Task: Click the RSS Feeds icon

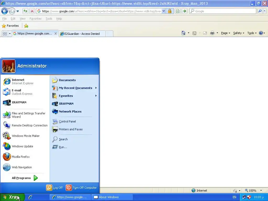Action: (x=194, y=33)
